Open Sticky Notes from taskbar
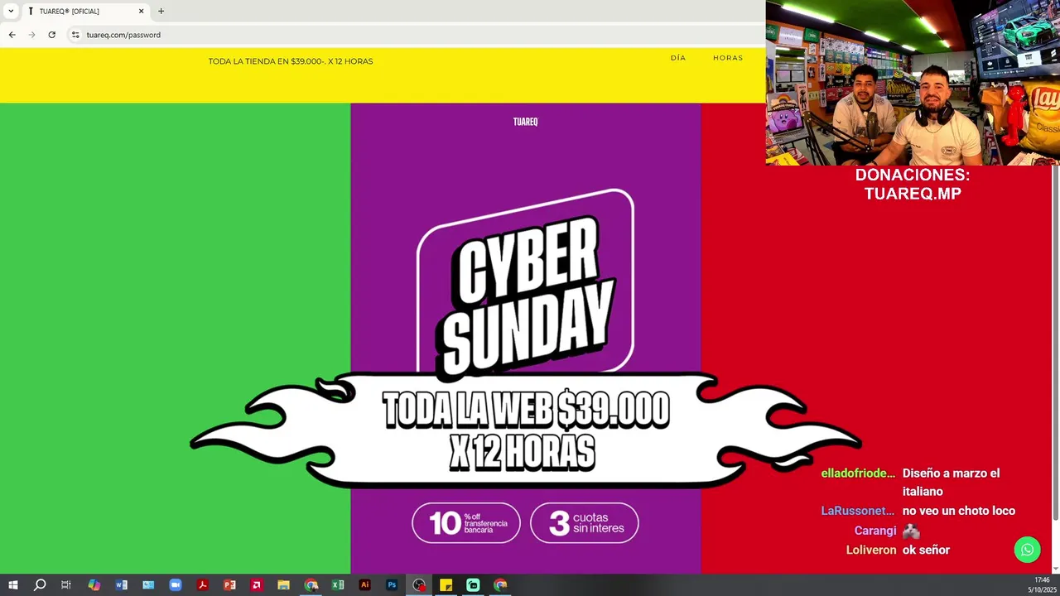This screenshot has width=1060, height=596. [446, 585]
